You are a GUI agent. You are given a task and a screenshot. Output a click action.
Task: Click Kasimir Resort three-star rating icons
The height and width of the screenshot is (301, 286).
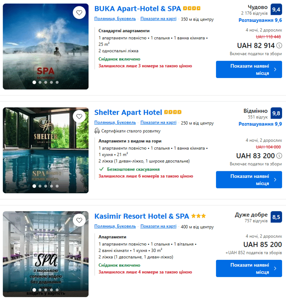[x=198, y=216]
